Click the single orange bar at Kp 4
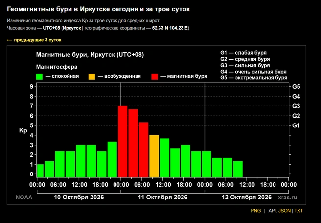This screenshot has width=321, height=223. tap(154, 156)
